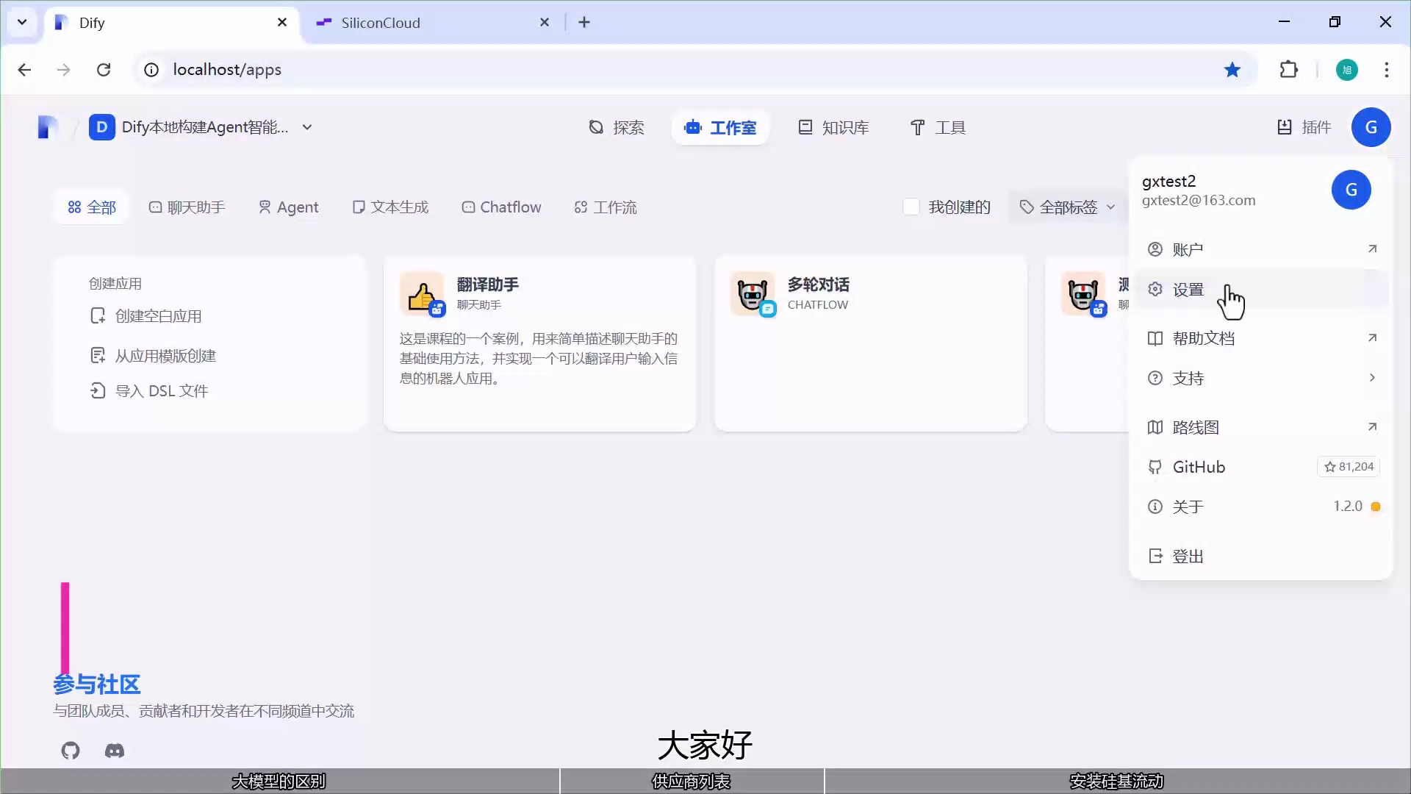The width and height of the screenshot is (1411, 794).
Task: Select 设置 in the account menu
Action: pos(1261,289)
